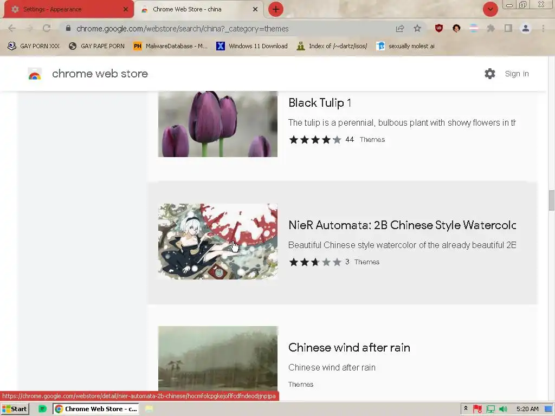The height and width of the screenshot is (416, 555).
Task: Open the striped flag extension icon
Action: pyautogui.click(x=474, y=28)
